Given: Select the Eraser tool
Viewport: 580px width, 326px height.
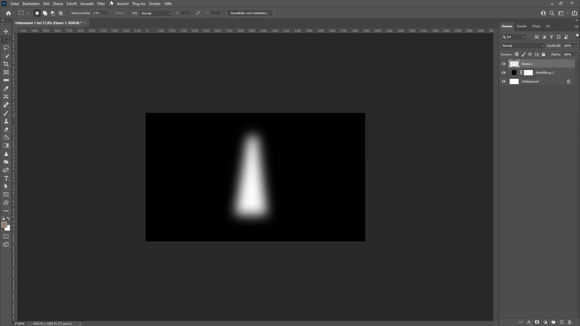Looking at the screenshot, I should [6, 129].
